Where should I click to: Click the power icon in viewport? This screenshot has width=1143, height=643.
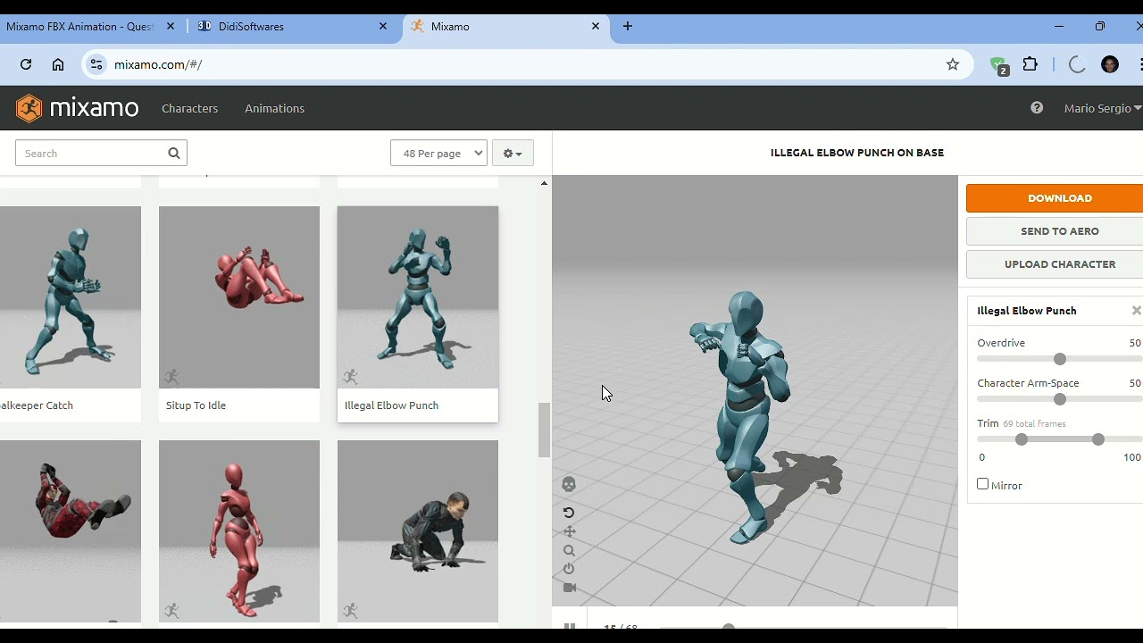coord(569,569)
